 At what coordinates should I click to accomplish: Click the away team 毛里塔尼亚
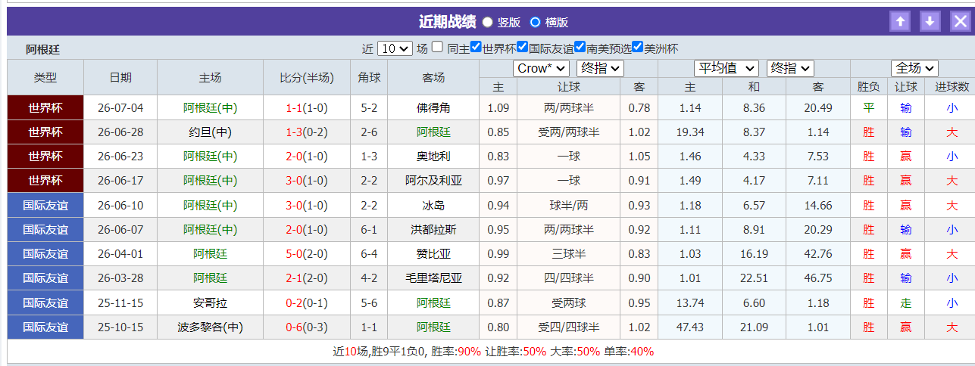(433, 278)
